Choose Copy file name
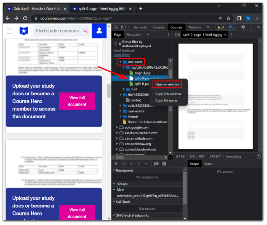This screenshot has height=225, width=267. tap(166, 101)
